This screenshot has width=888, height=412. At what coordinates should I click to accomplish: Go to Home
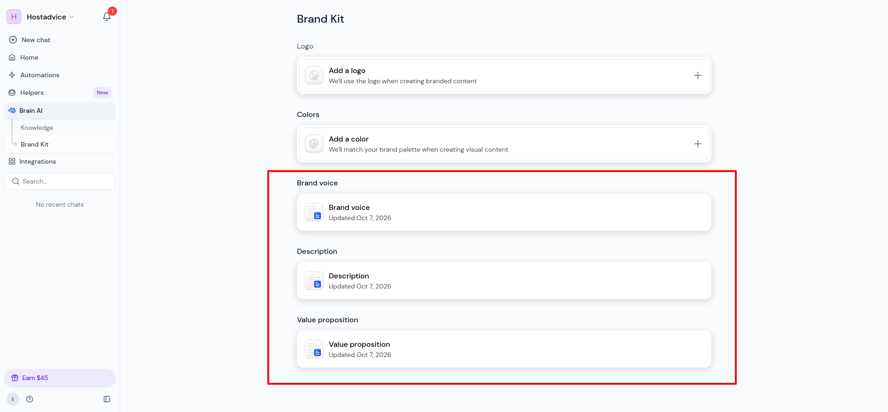pyautogui.click(x=60, y=57)
